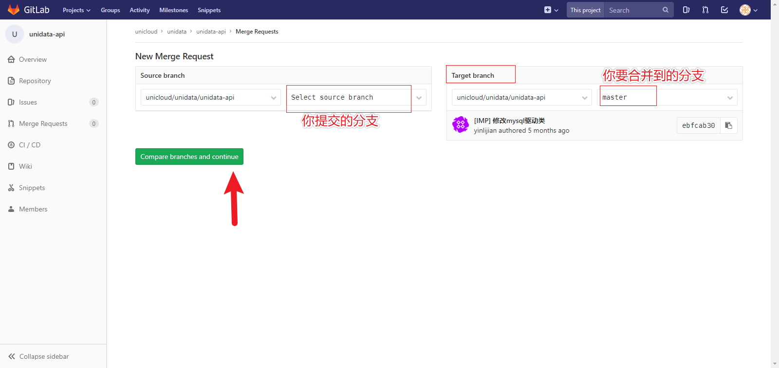The image size is (779, 368).
Task: Click the Collapse sidebar double-chevron icon
Action: pos(12,356)
